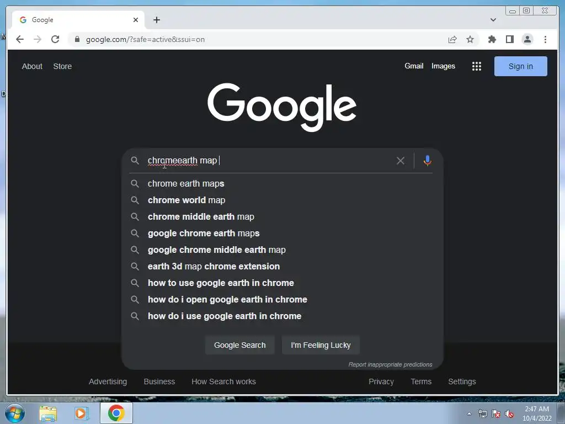Bookmark this tab with the star icon
This screenshot has height=424, width=565.
click(470, 39)
